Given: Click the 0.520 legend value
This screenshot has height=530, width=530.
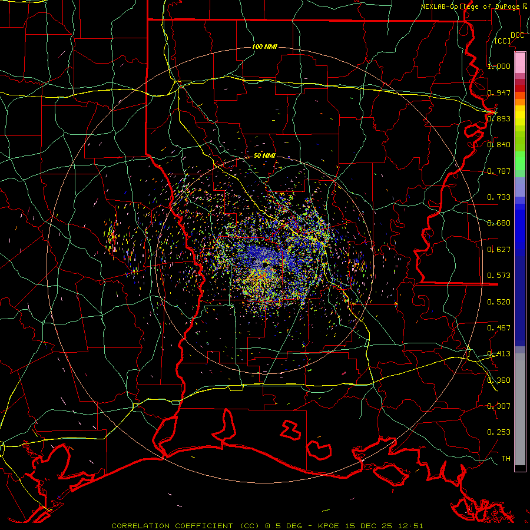Looking at the screenshot, I should pyautogui.click(x=499, y=302).
